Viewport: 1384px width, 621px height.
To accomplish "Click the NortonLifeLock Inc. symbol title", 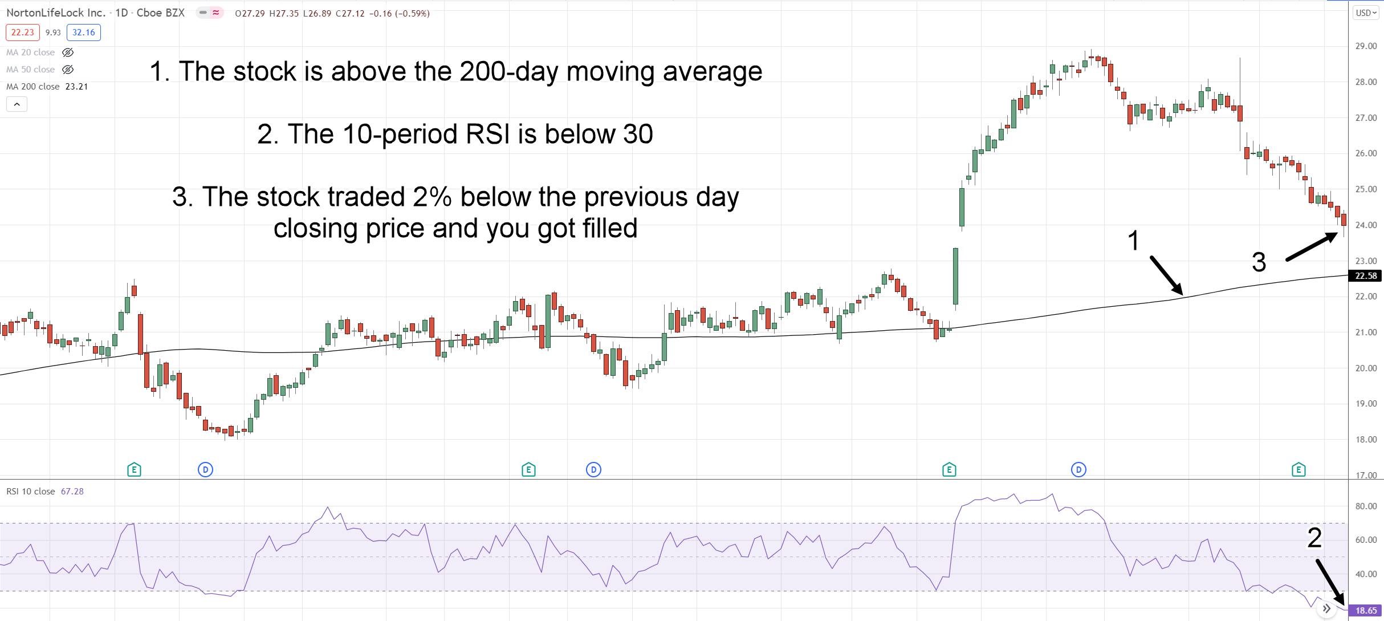I will [x=56, y=13].
